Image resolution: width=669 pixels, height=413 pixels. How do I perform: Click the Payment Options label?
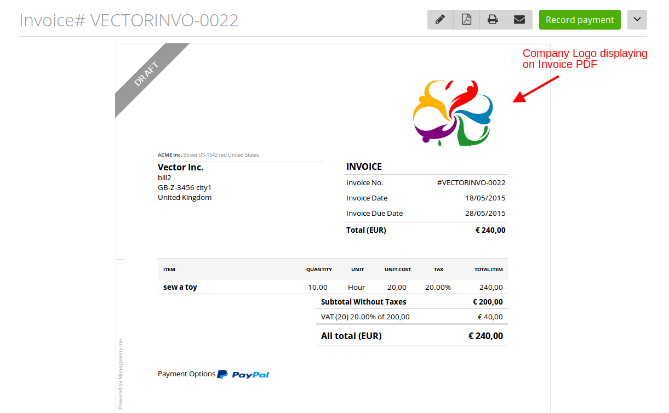(186, 374)
